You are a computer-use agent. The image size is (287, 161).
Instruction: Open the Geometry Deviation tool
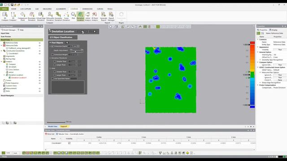point(58,17)
